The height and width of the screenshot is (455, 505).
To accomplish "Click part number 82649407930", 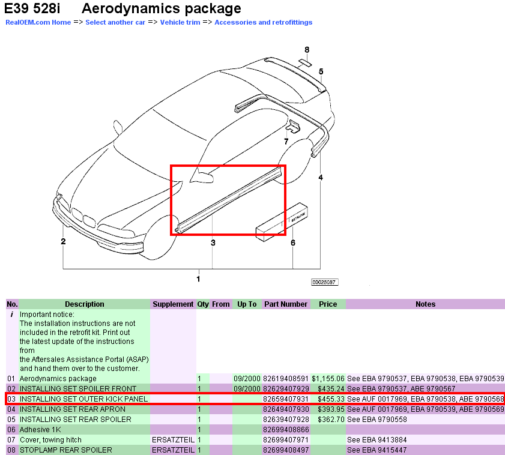I will pyautogui.click(x=286, y=409).
